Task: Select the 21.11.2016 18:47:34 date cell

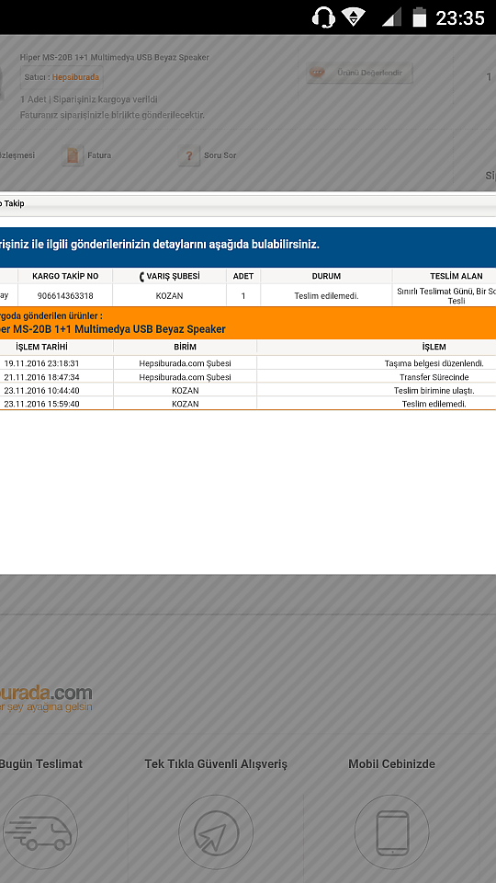Action: 41,377
